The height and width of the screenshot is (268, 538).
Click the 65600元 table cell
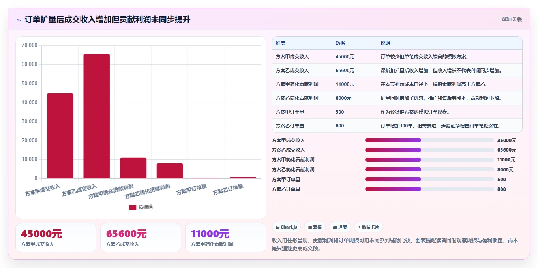(345, 71)
